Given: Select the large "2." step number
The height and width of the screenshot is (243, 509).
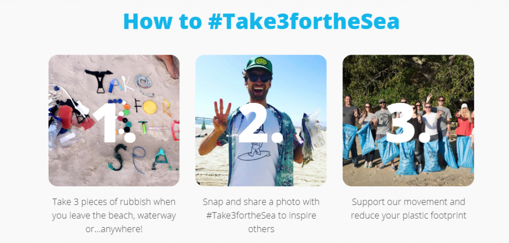Looking at the screenshot, I should (x=260, y=123).
